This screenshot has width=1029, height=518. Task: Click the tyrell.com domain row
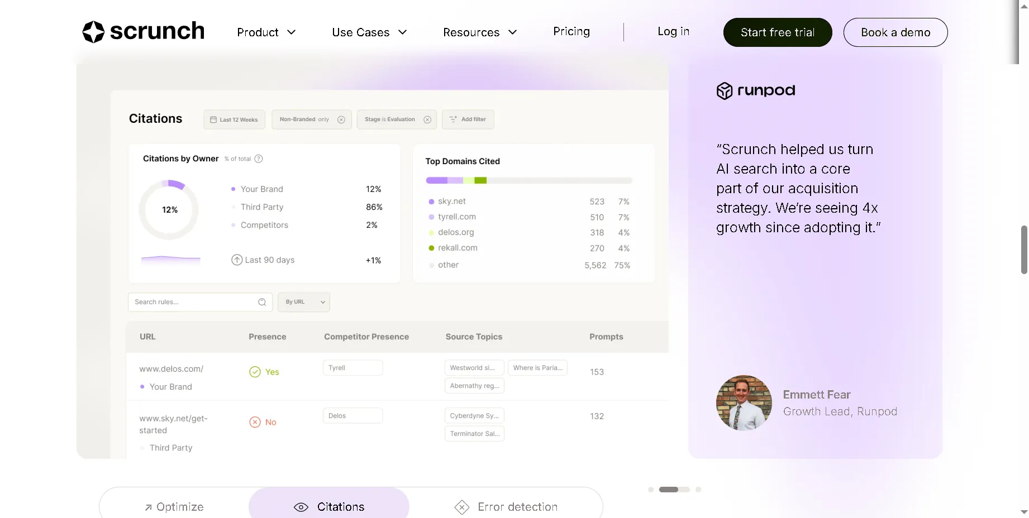click(x=529, y=217)
